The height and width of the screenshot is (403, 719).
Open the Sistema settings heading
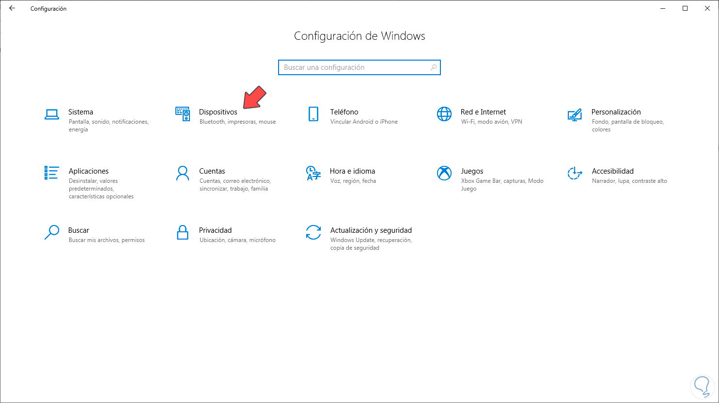81,112
